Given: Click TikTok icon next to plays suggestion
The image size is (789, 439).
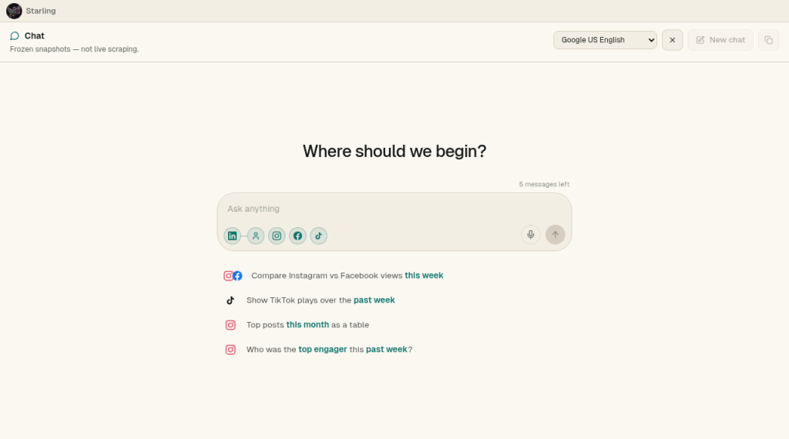Looking at the screenshot, I should (x=230, y=300).
